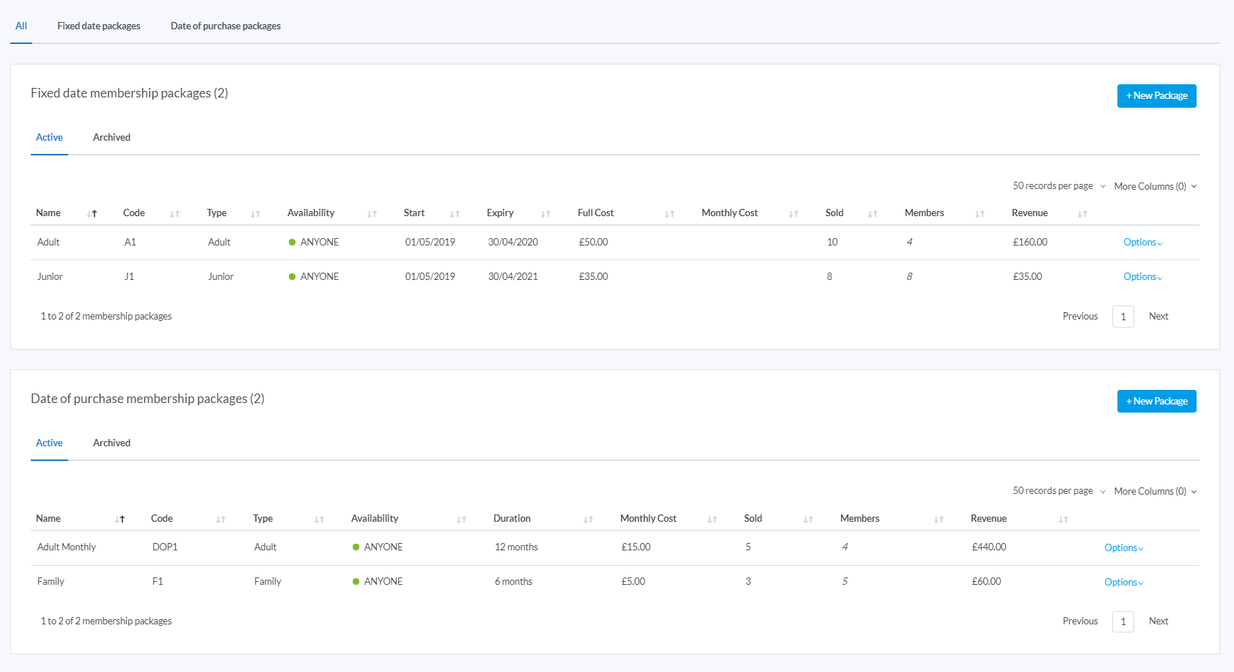Open More Columns dropdown in fixed date section
Image resolution: width=1234 pixels, height=672 pixels.
(1155, 186)
